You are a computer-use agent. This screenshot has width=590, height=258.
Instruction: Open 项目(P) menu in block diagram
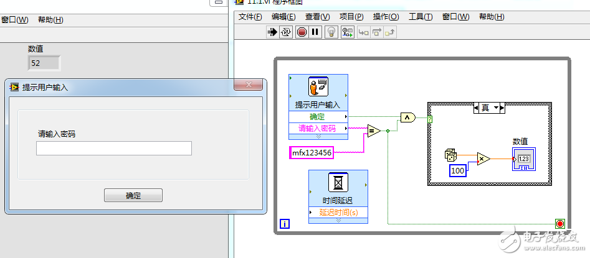click(351, 17)
